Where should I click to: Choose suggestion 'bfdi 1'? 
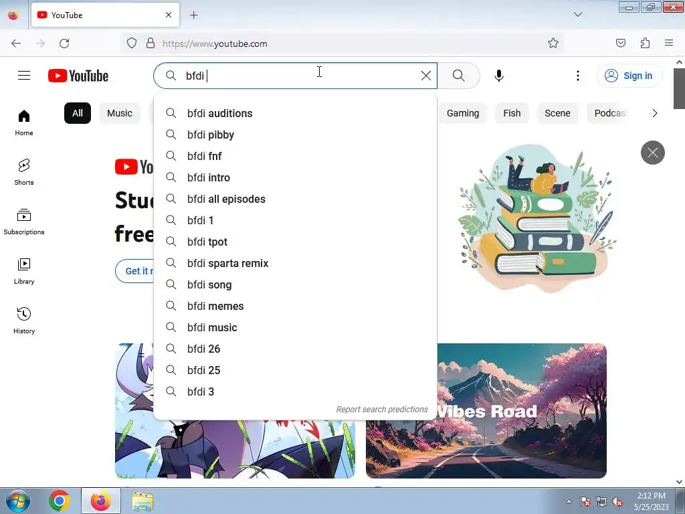[295, 220]
